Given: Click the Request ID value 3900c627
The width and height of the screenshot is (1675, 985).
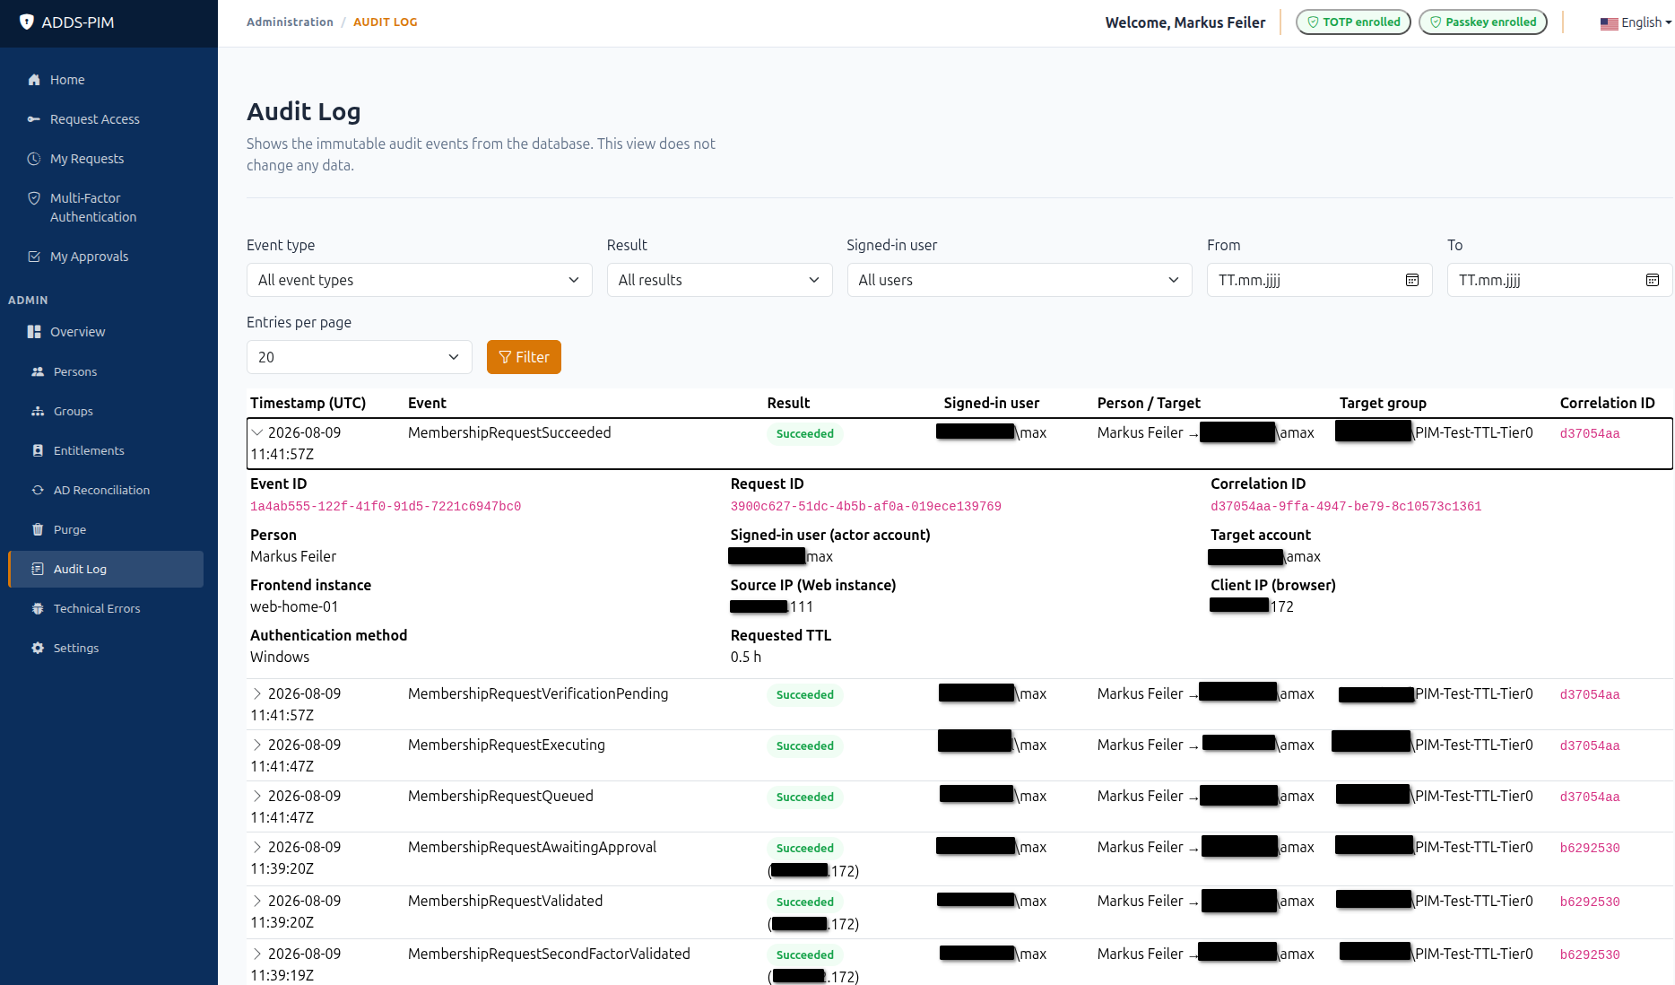Looking at the screenshot, I should tap(865, 507).
